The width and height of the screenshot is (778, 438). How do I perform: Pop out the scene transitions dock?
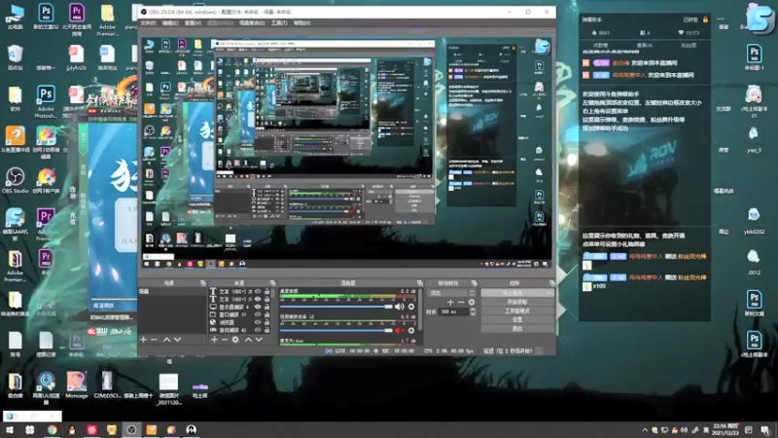474,283
